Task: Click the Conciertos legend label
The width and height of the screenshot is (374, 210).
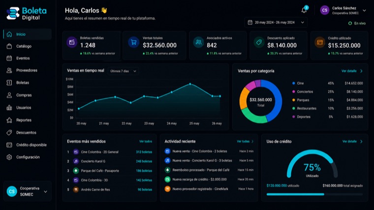Action: (305, 92)
